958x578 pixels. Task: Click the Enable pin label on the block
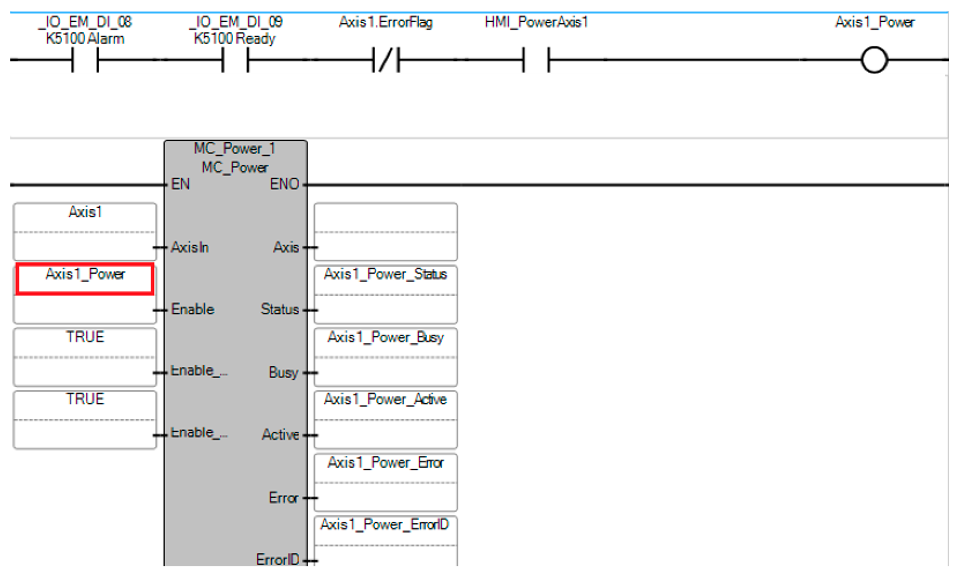click(192, 309)
